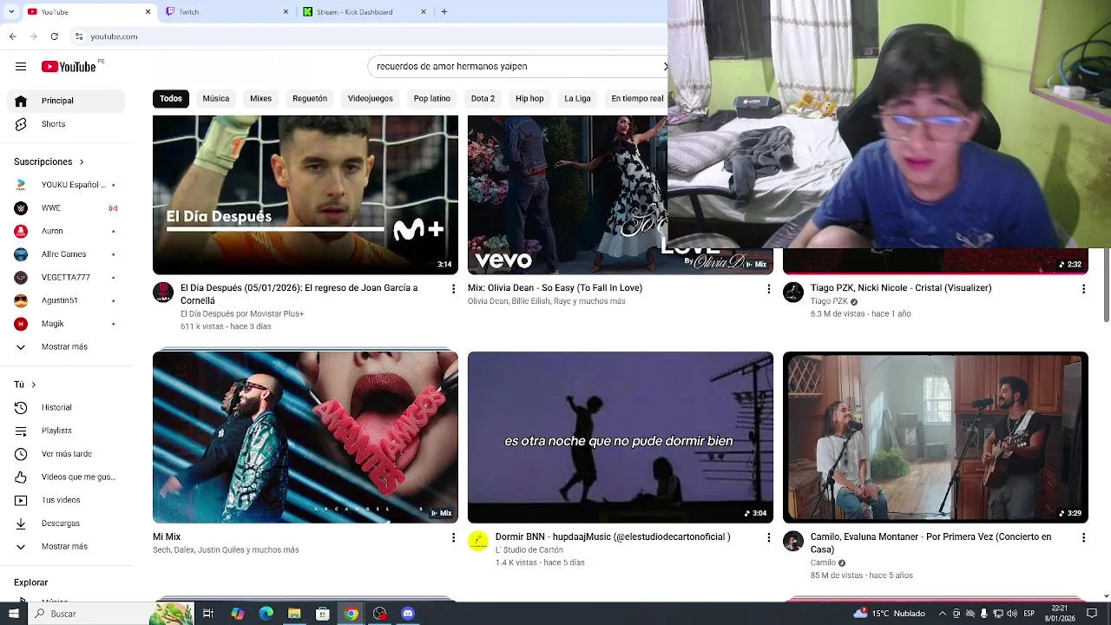
Task: Open Playlists in the sidebar
Action: pos(66,431)
